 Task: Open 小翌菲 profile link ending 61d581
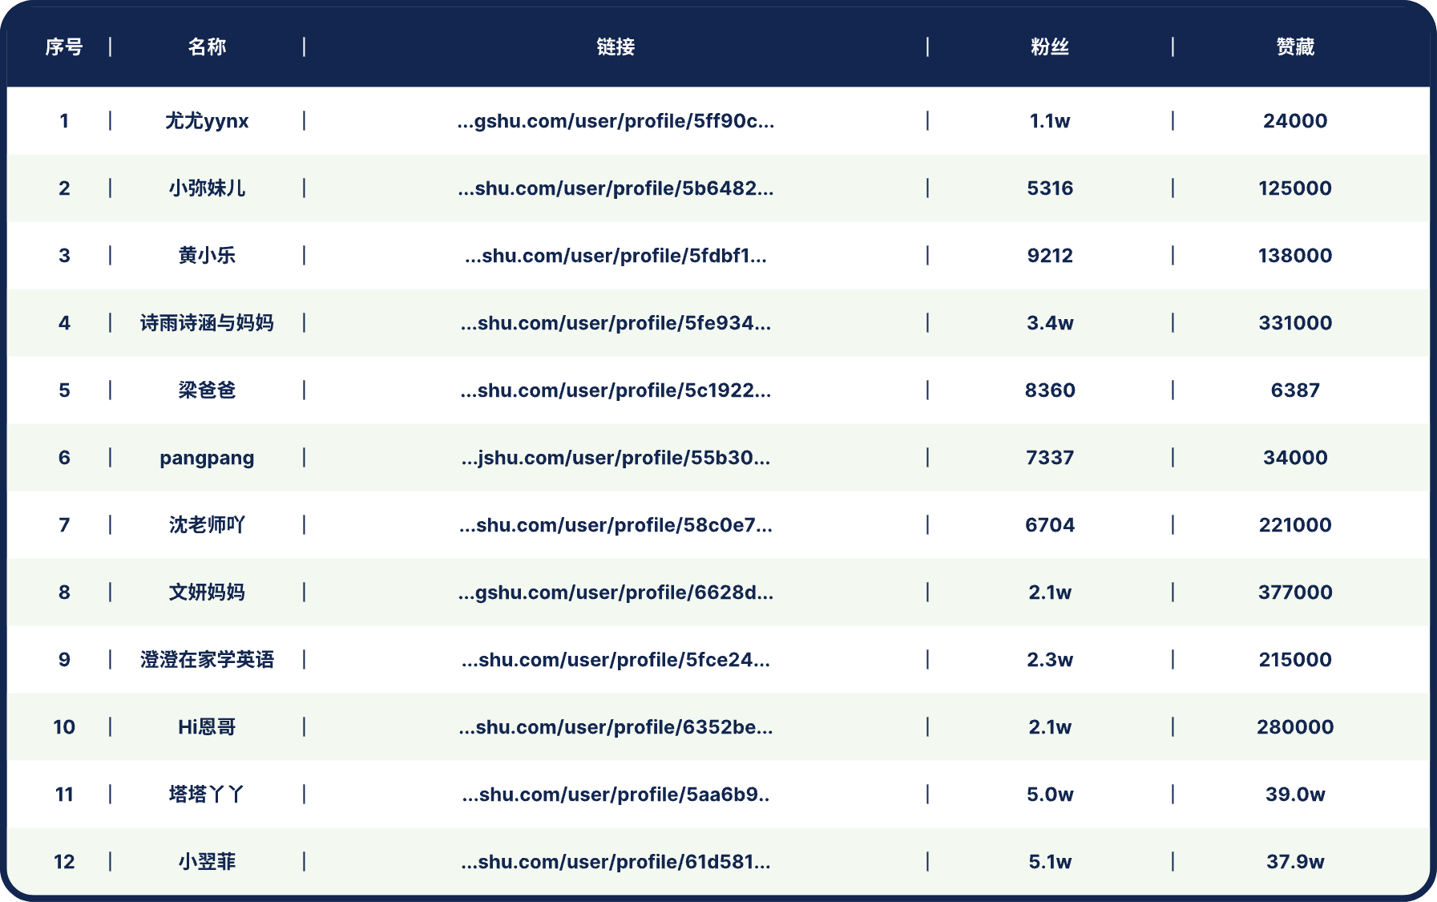click(616, 862)
